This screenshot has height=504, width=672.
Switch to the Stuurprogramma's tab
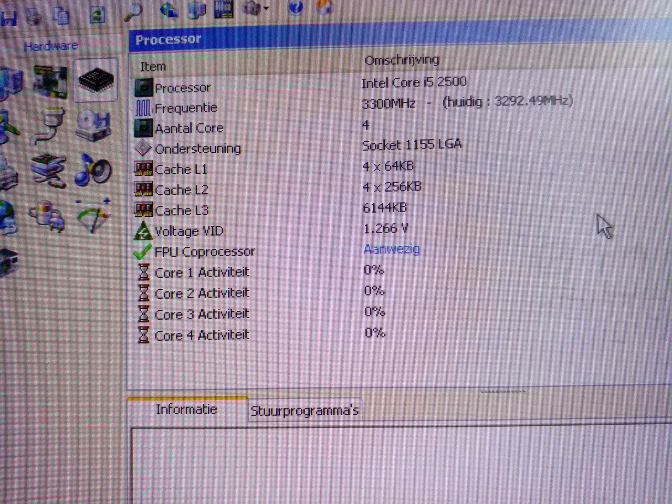(x=304, y=411)
